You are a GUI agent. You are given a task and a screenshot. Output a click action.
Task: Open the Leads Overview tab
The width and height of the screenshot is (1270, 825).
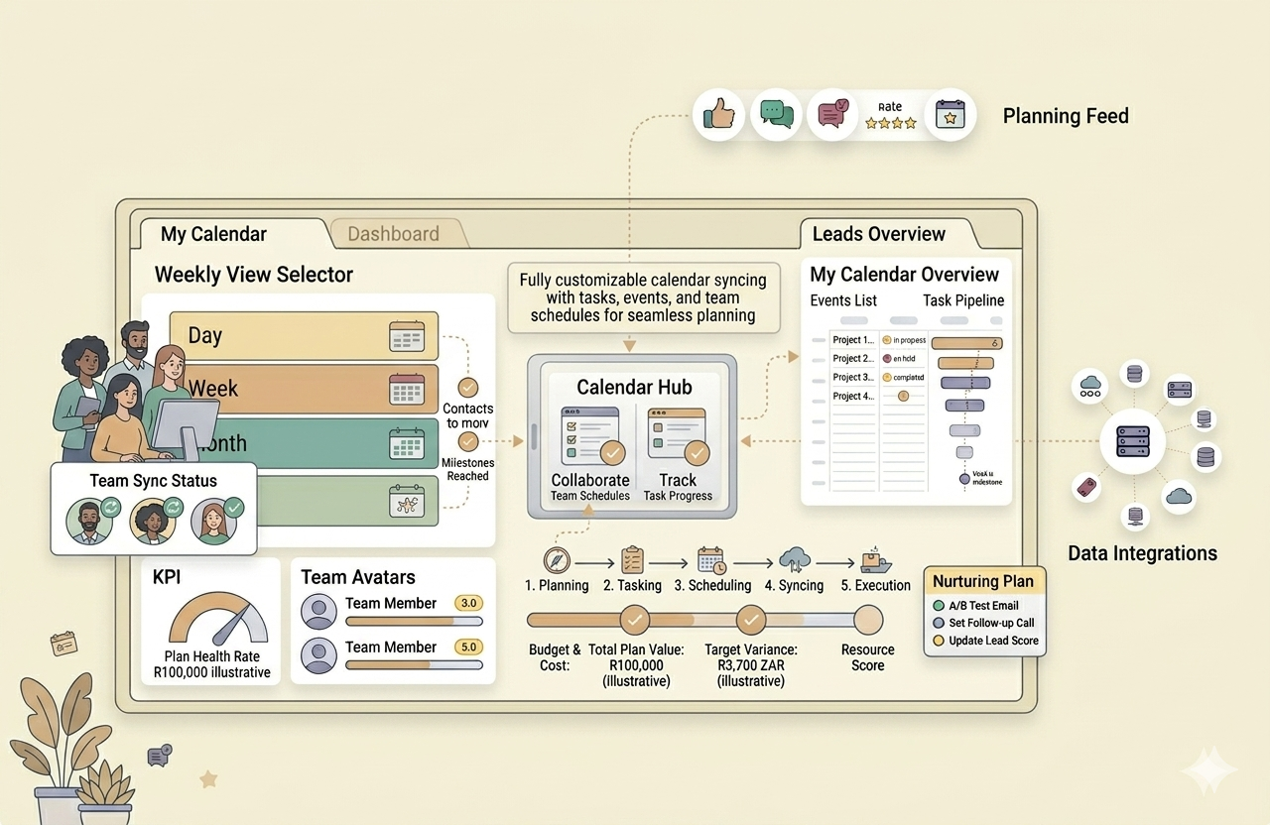point(878,234)
